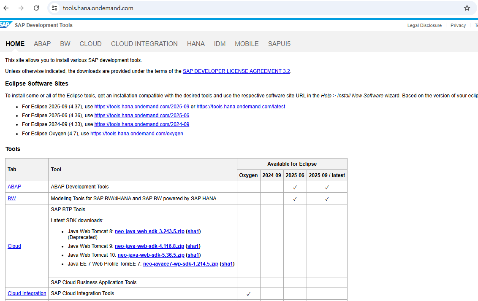Bookmark this page with the star icon

coord(467,8)
